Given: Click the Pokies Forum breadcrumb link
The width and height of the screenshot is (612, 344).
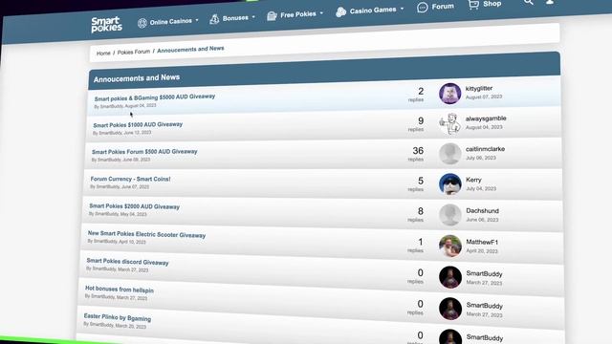Looking at the screenshot, I should pos(134,52).
